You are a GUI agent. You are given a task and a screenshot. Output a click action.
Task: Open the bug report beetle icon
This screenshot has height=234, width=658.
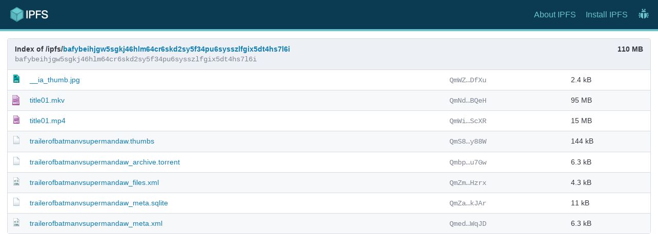(x=644, y=14)
